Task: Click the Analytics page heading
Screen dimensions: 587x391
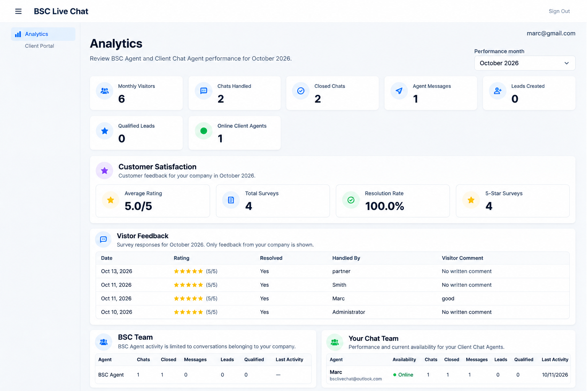Action: pos(116,44)
